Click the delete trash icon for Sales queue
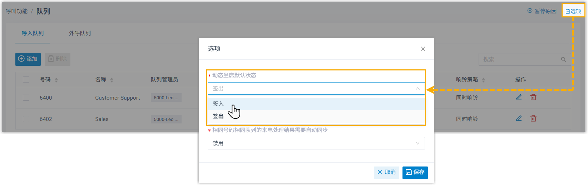 point(533,118)
